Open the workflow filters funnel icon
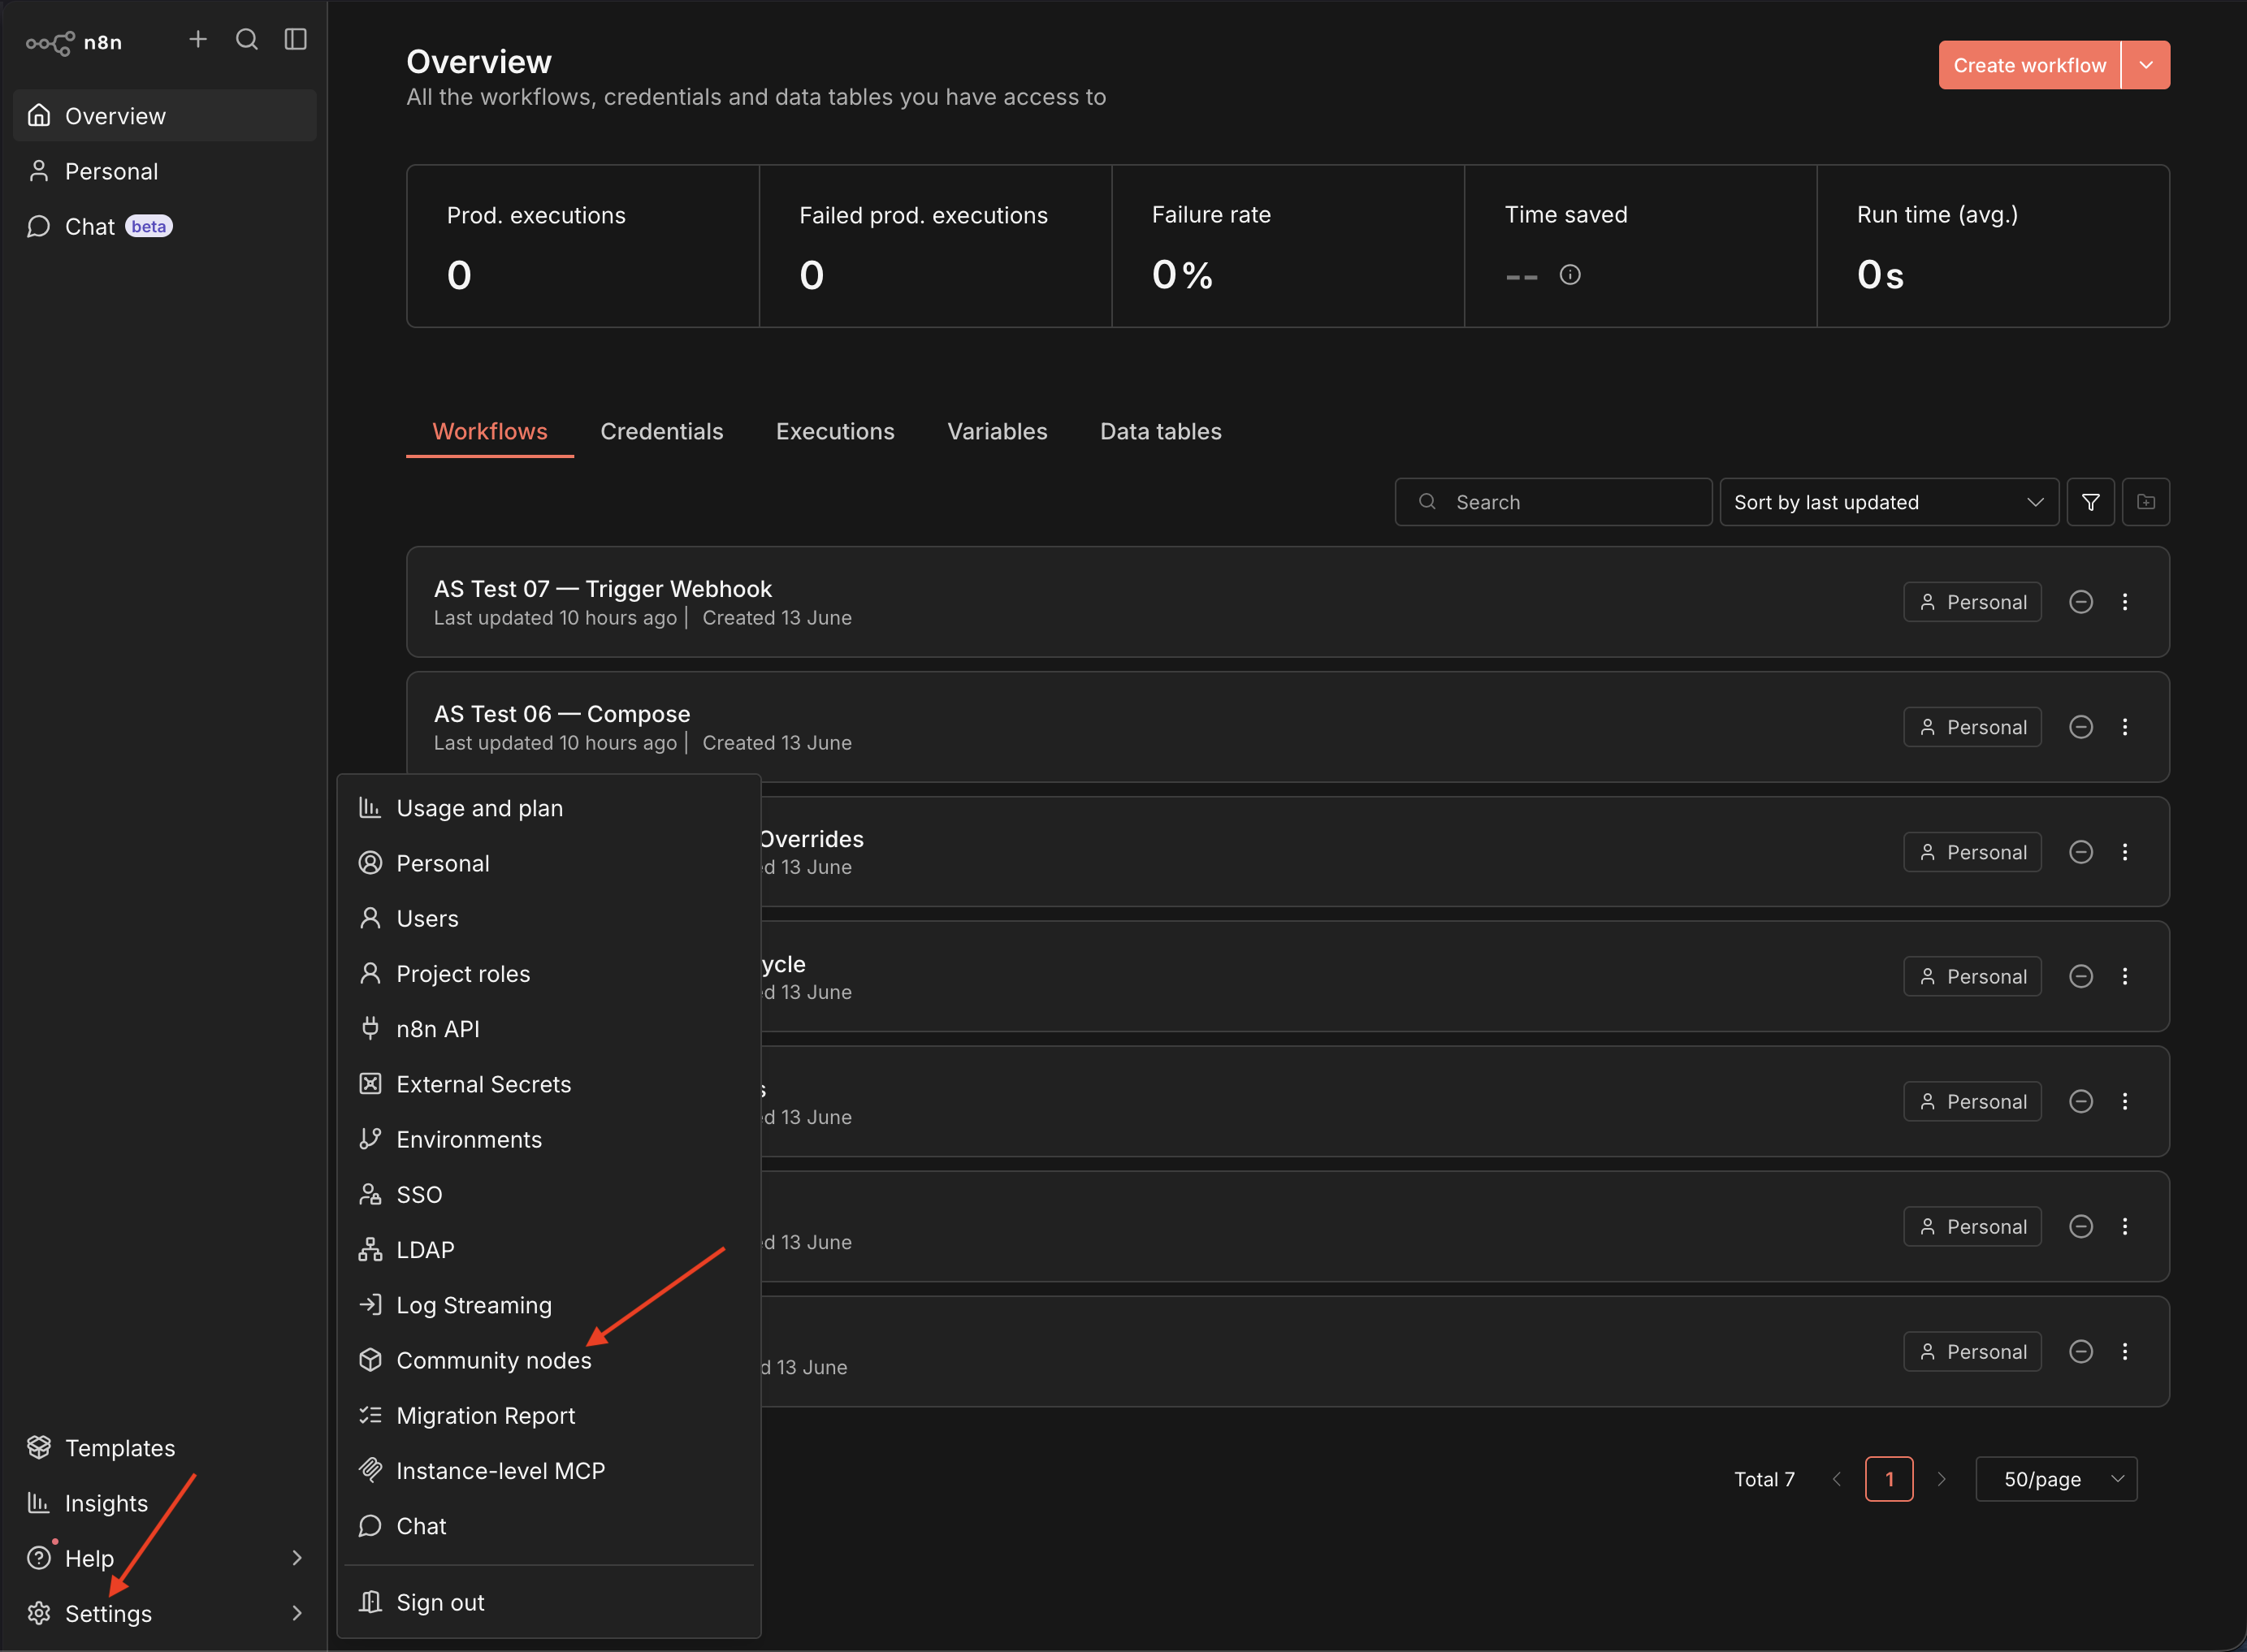The image size is (2247, 1652). 2090,502
